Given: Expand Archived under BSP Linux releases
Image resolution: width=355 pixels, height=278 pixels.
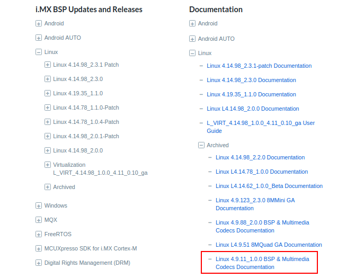Looking at the screenshot, I should (47, 187).
